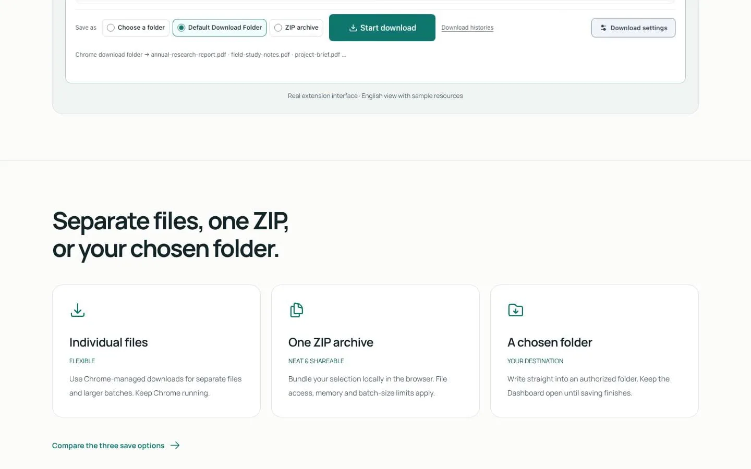The image size is (751, 469).
Task: Select the Choose a folder radio option
Action: tap(136, 28)
